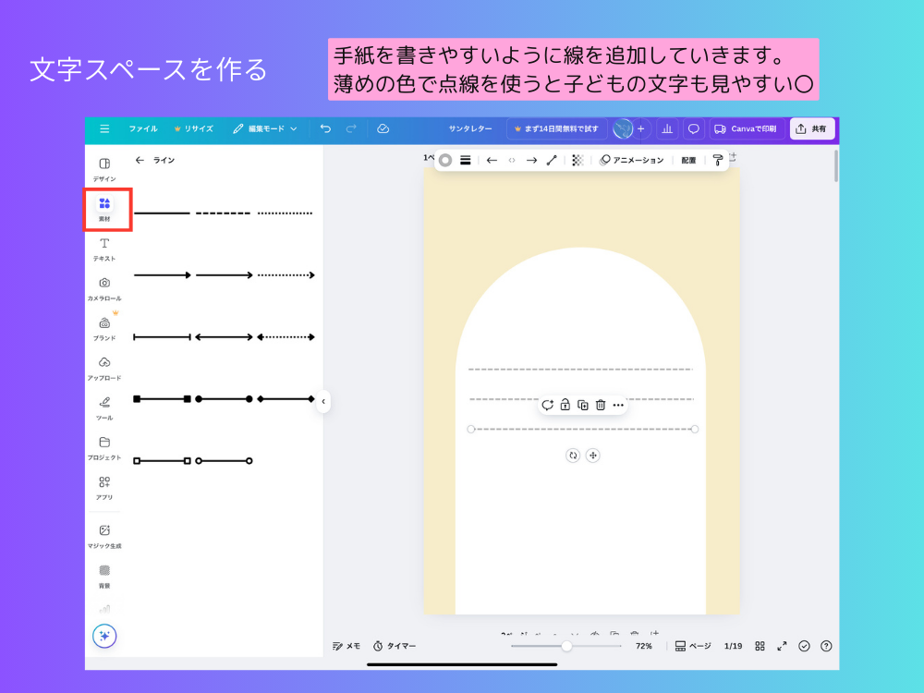Open the element options with the three-dot menu
Image resolution: width=924 pixels, height=693 pixels.
point(618,405)
